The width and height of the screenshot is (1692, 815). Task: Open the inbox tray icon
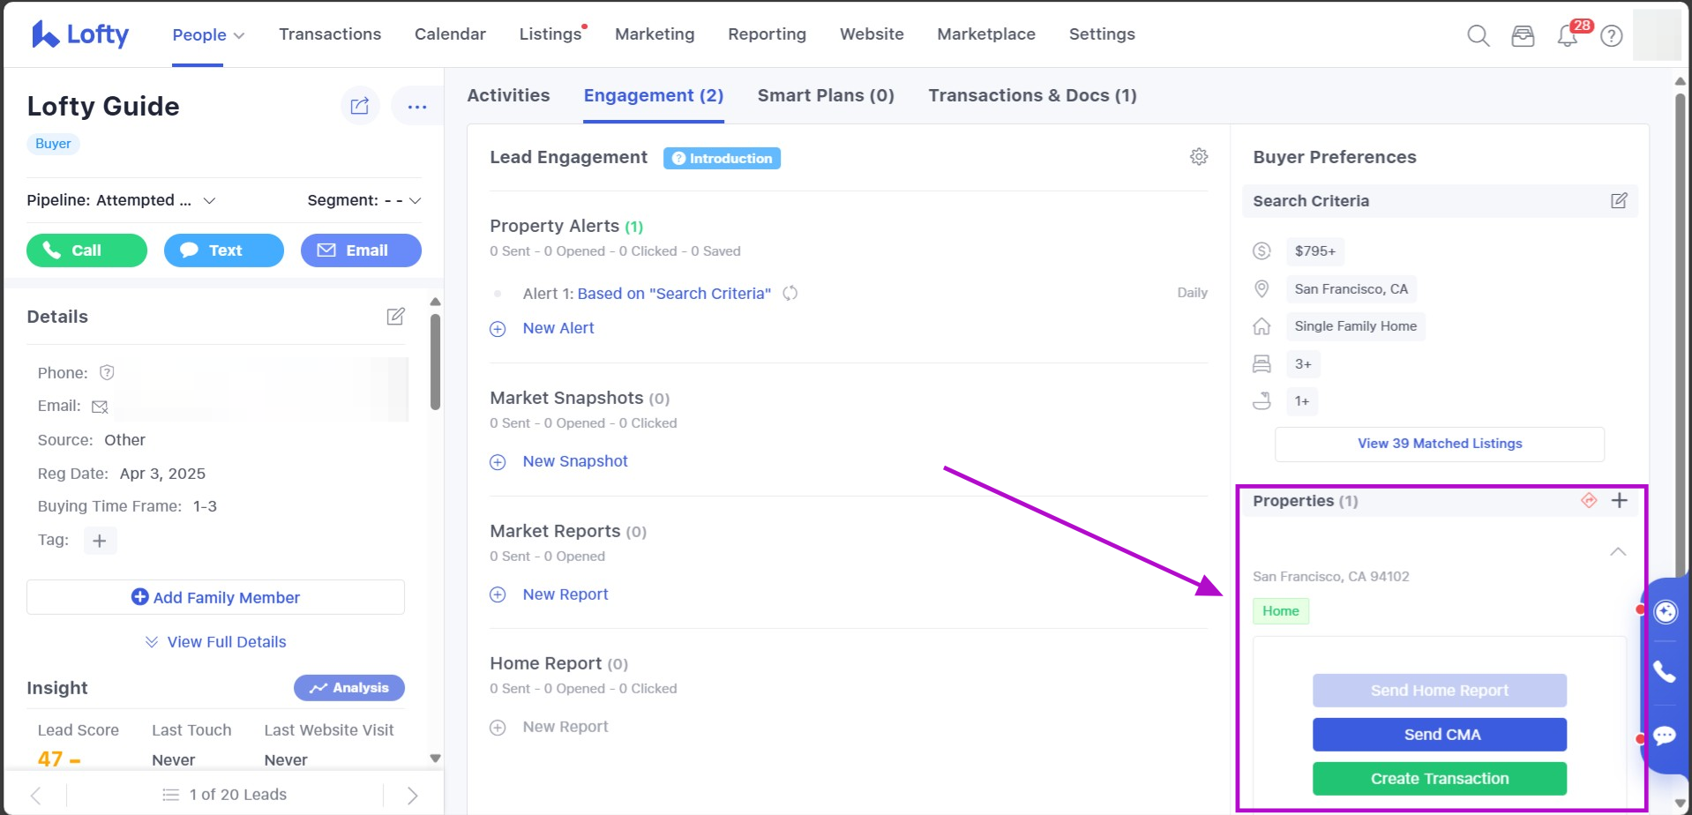click(x=1523, y=36)
